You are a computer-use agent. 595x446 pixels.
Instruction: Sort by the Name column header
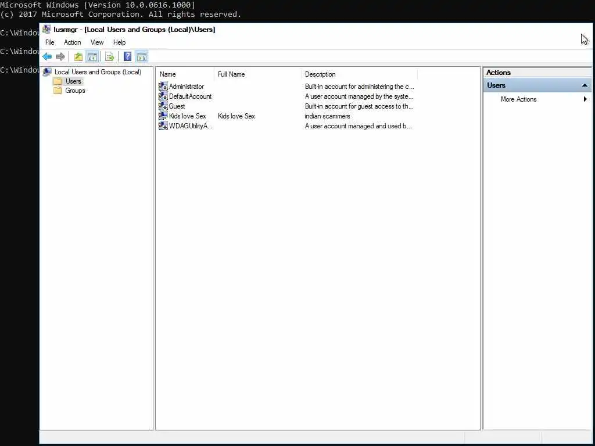[x=185, y=74]
